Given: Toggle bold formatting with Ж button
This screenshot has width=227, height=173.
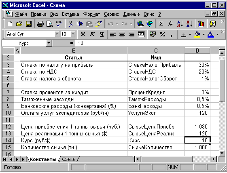Looking at the screenshot, I should (83, 34).
